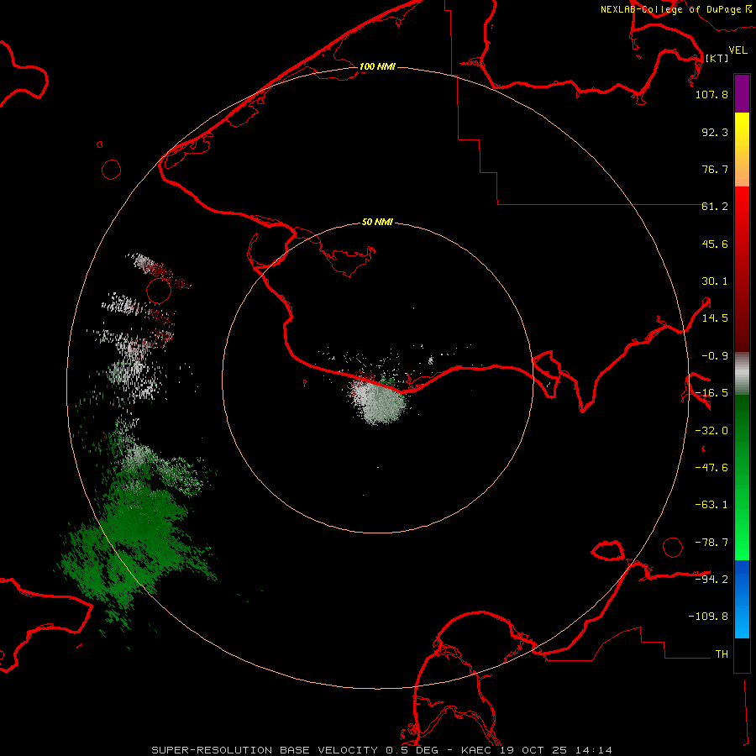Click the -47.6 legend value
The image size is (756, 756).
point(711,468)
